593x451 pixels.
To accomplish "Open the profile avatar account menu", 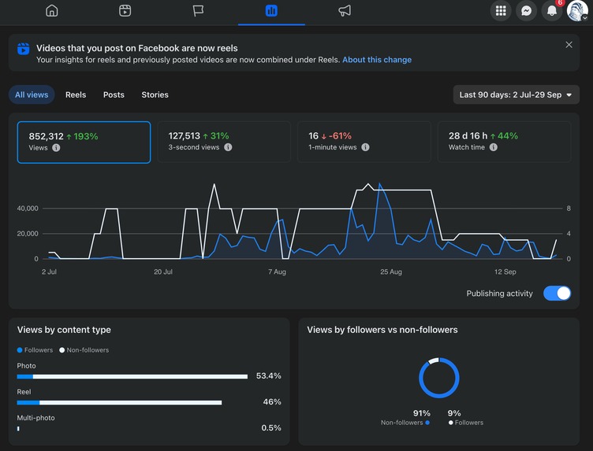I will [x=577, y=10].
